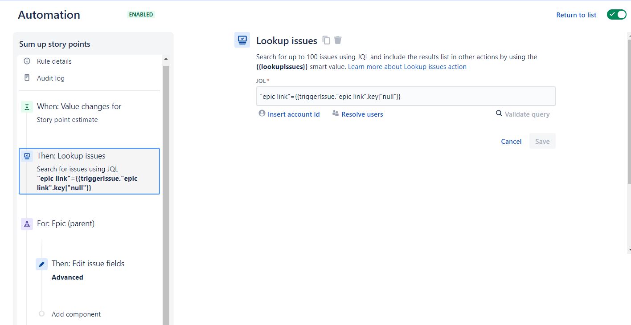Select the Then: Lookup issues step

pyautogui.click(x=89, y=171)
